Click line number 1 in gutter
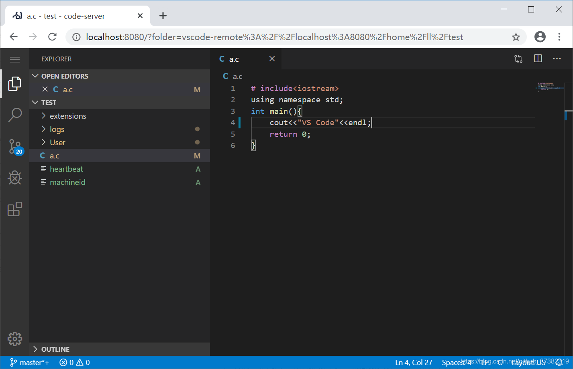Image resolution: width=573 pixels, height=369 pixels. pos(233,88)
